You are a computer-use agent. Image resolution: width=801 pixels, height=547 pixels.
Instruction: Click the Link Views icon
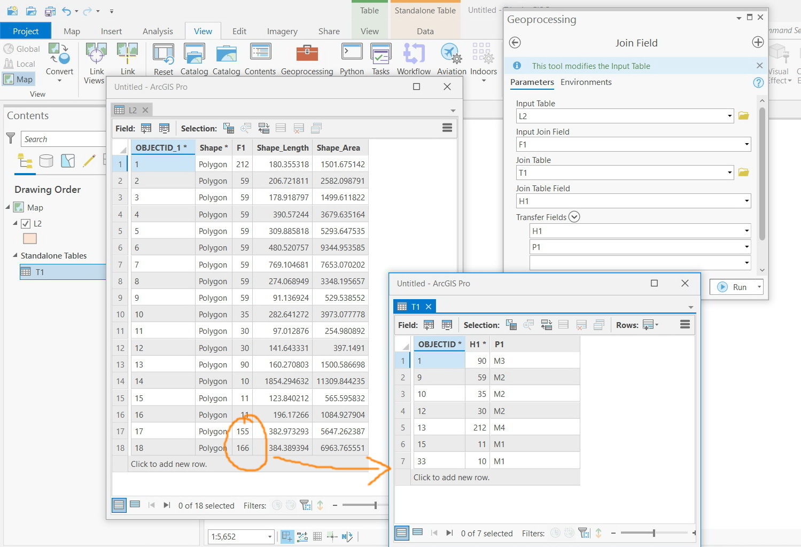point(97,62)
